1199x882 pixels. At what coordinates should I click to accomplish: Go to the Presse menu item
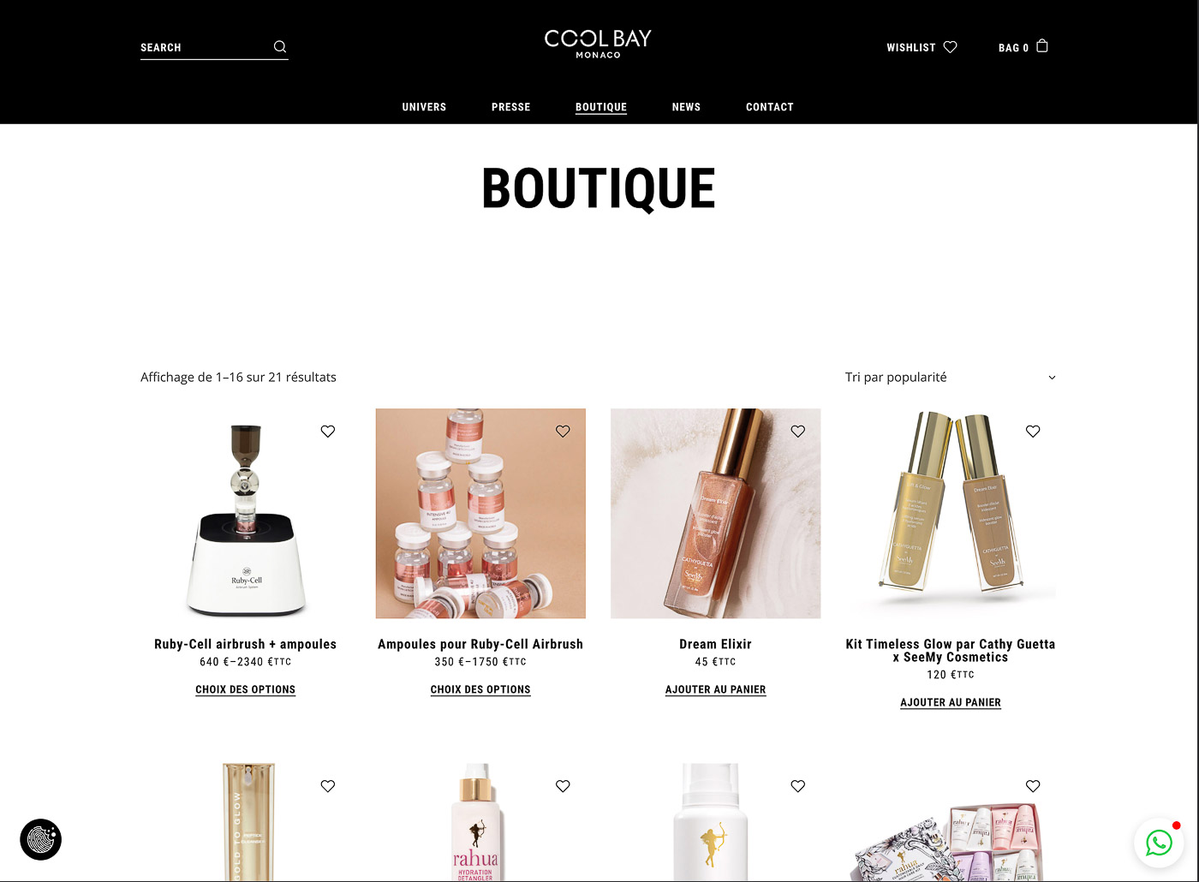[511, 107]
